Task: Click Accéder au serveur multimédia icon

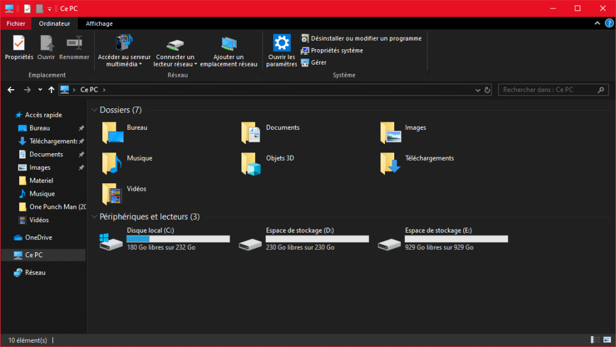Action: point(124,43)
